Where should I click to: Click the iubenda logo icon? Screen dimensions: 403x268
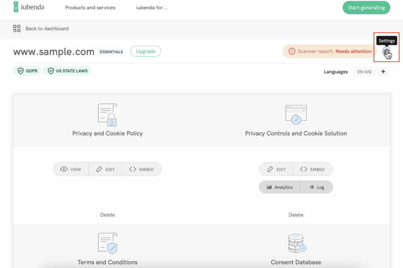click(16, 7)
